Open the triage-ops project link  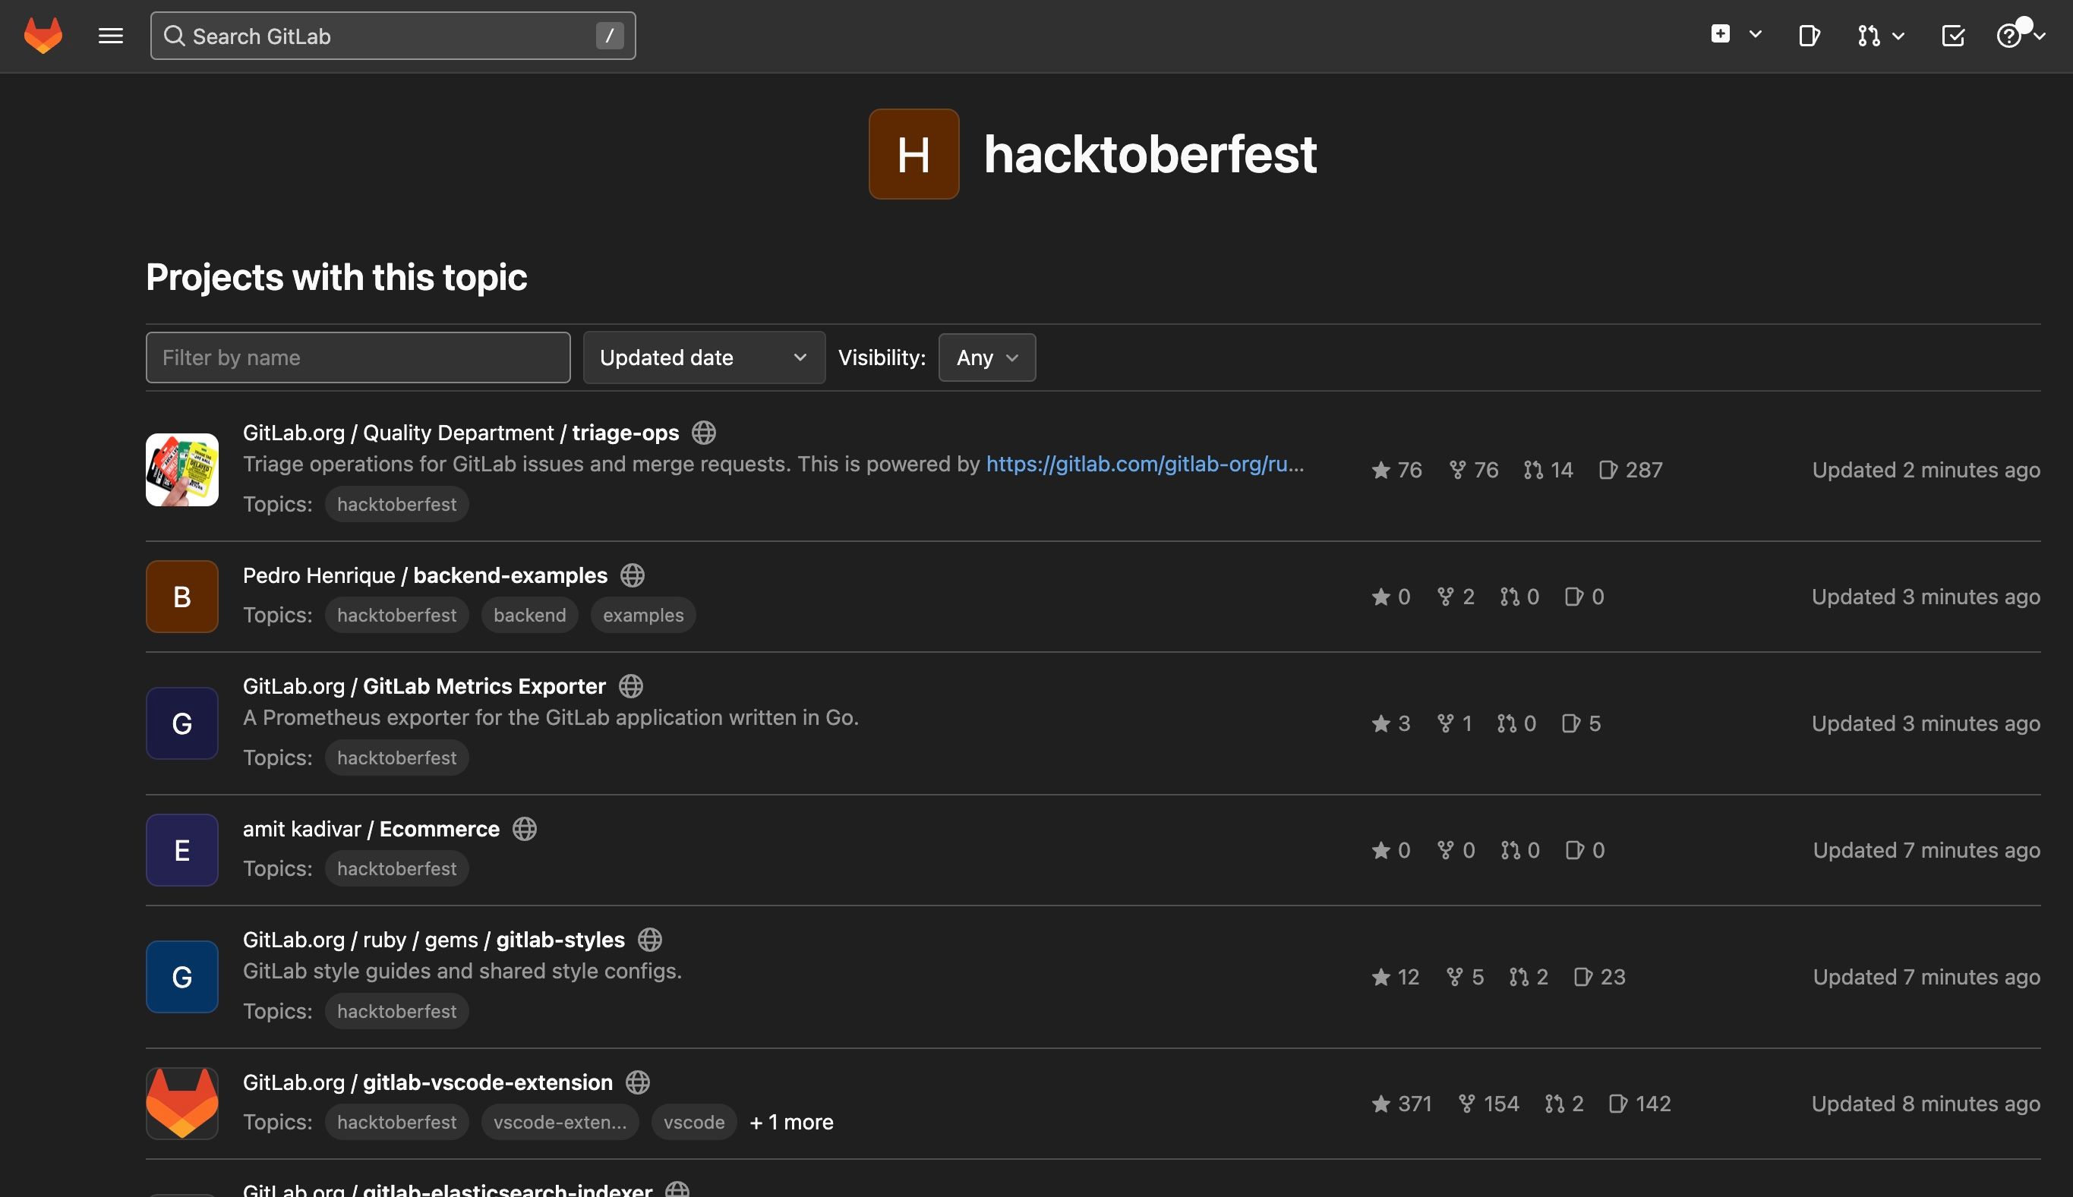coord(460,433)
